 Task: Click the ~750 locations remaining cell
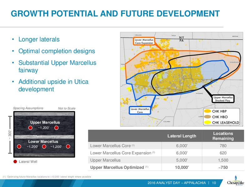(223, 167)
